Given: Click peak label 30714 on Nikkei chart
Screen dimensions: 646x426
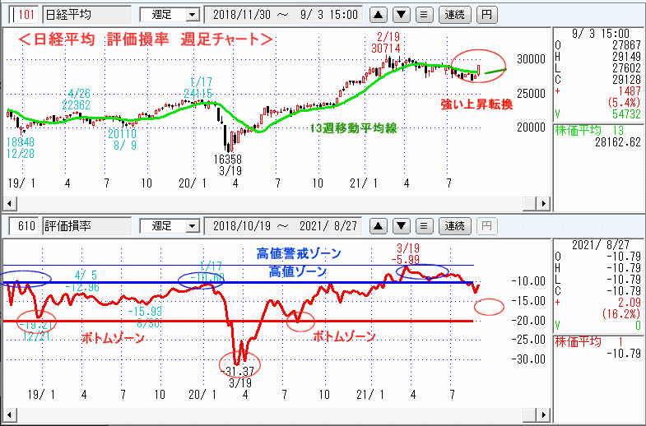Looking at the screenshot, I should click(x=386, y=49).
